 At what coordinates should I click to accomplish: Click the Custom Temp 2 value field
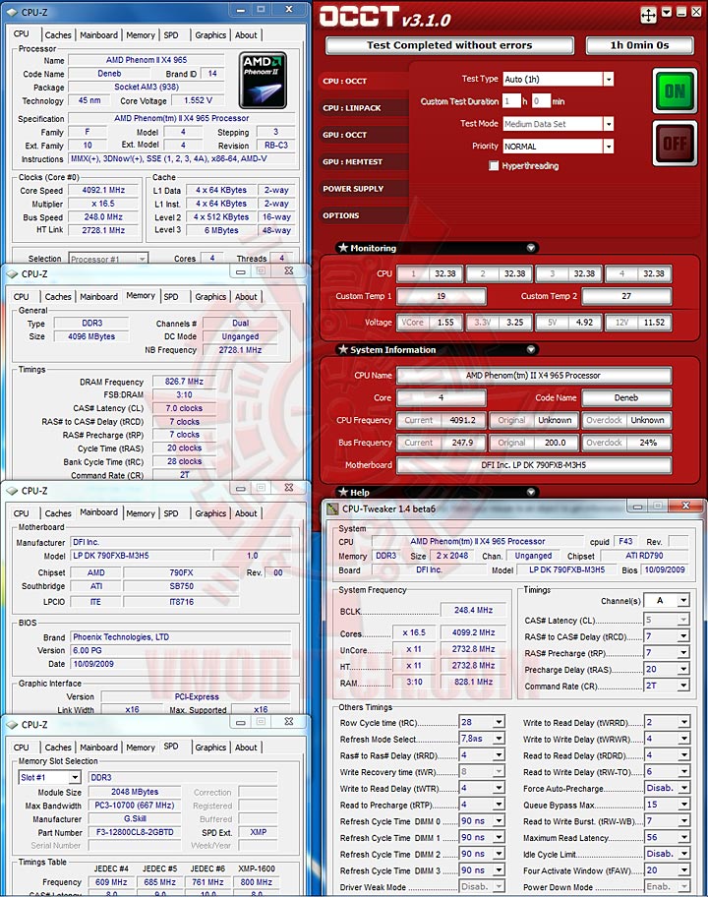click(x=626, y=296)
